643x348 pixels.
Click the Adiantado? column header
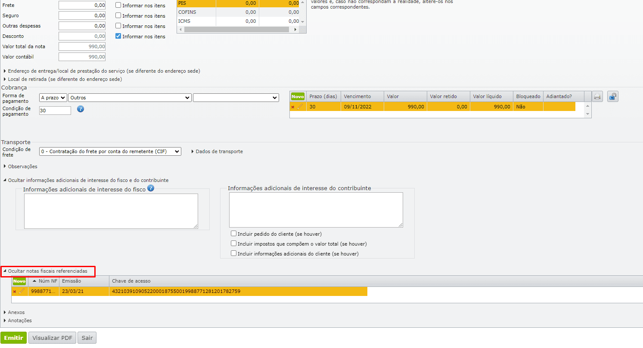(x=563, y=96)
